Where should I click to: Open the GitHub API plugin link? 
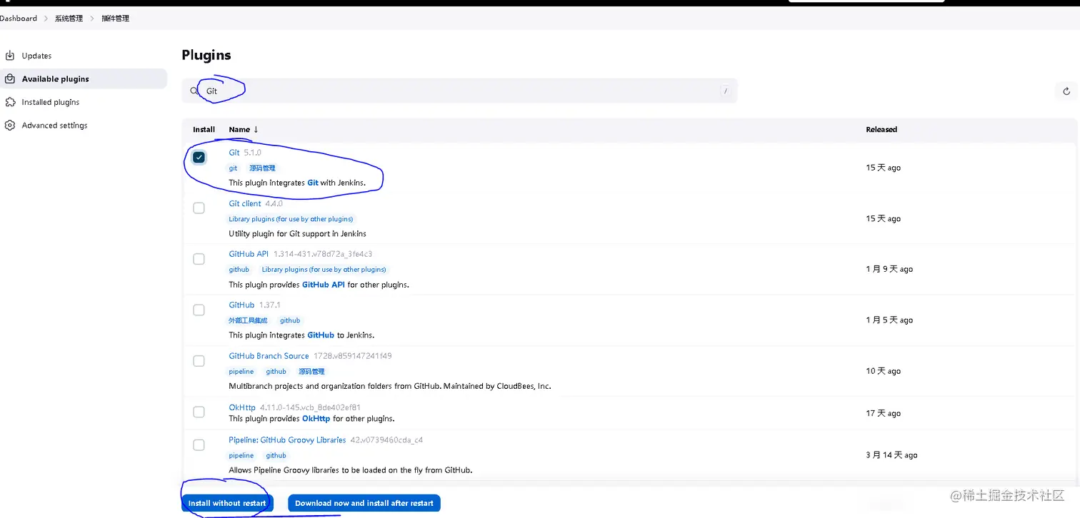pos(249,254)
